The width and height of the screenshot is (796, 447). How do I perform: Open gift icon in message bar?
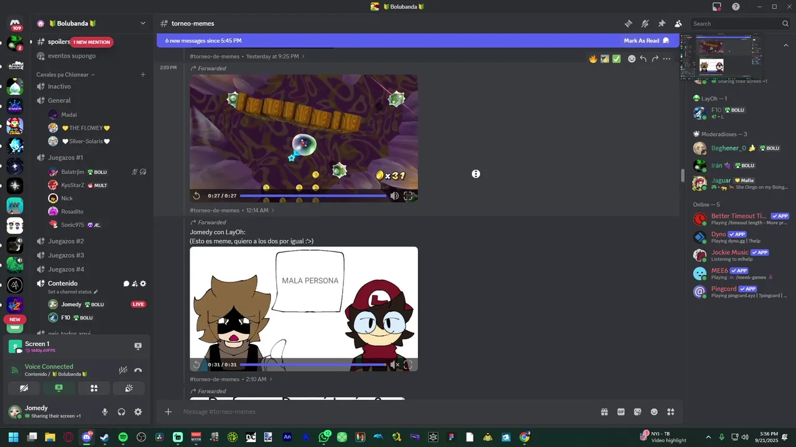click(x=604, y=412)
